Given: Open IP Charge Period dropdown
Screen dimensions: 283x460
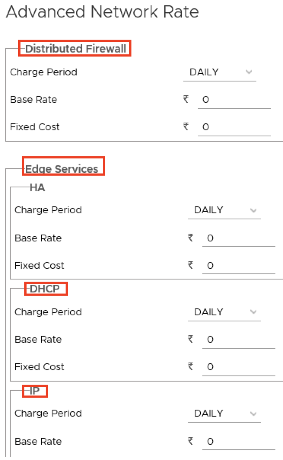Looking at the screenshot, I should coord(223,414).
